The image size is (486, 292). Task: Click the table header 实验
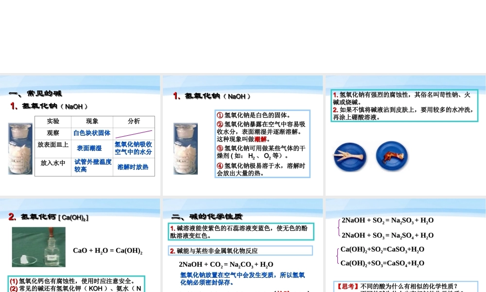53,121
